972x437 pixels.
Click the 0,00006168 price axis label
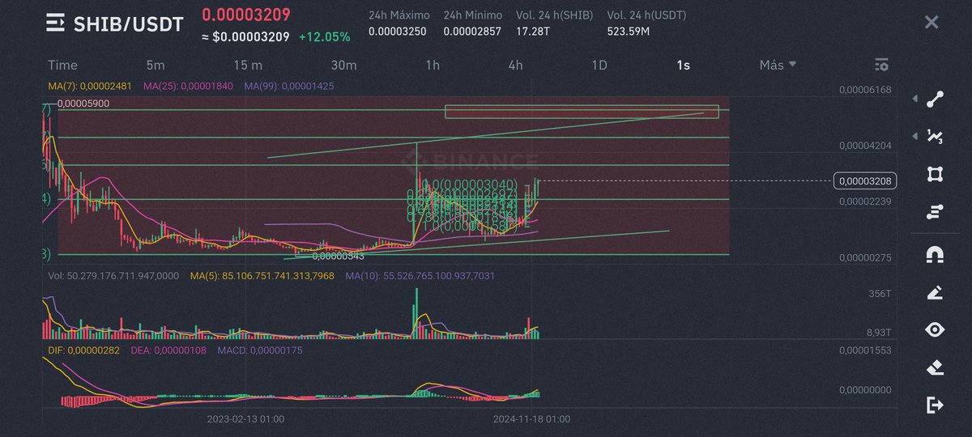pos(865,90)
